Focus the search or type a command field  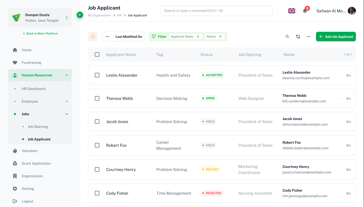pyautogui.click(x=216, y=11)
